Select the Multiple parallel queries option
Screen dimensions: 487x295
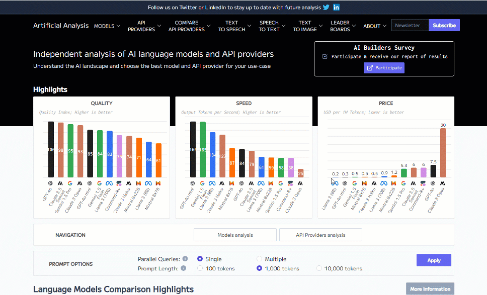[x=259, y=259]
